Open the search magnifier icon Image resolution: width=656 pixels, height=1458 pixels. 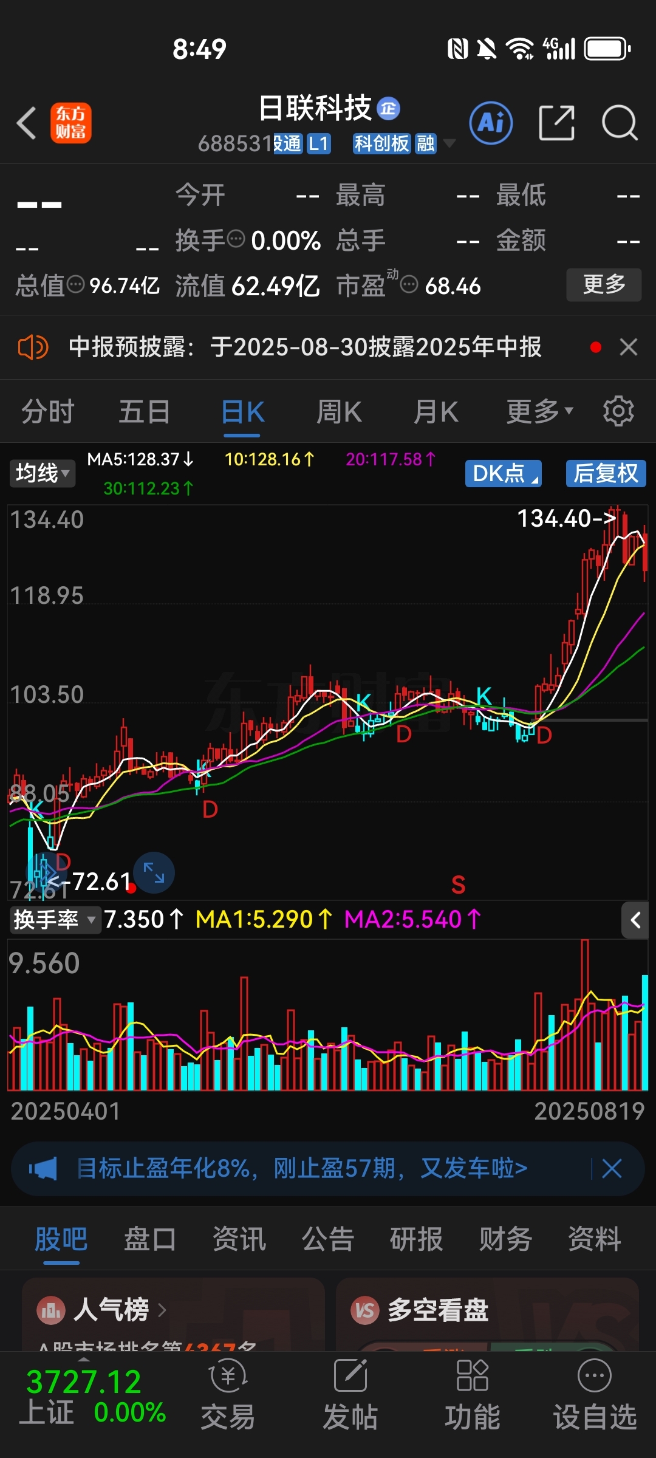[x=620, y=123]
